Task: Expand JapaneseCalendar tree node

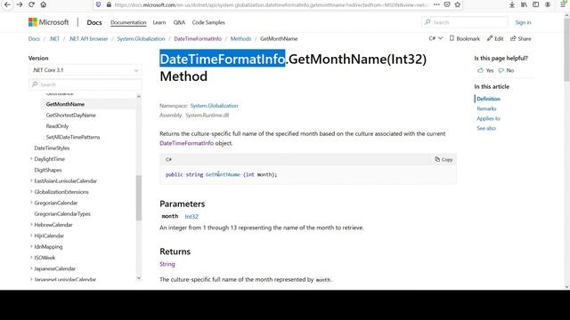Action: (x=31, y=268)
